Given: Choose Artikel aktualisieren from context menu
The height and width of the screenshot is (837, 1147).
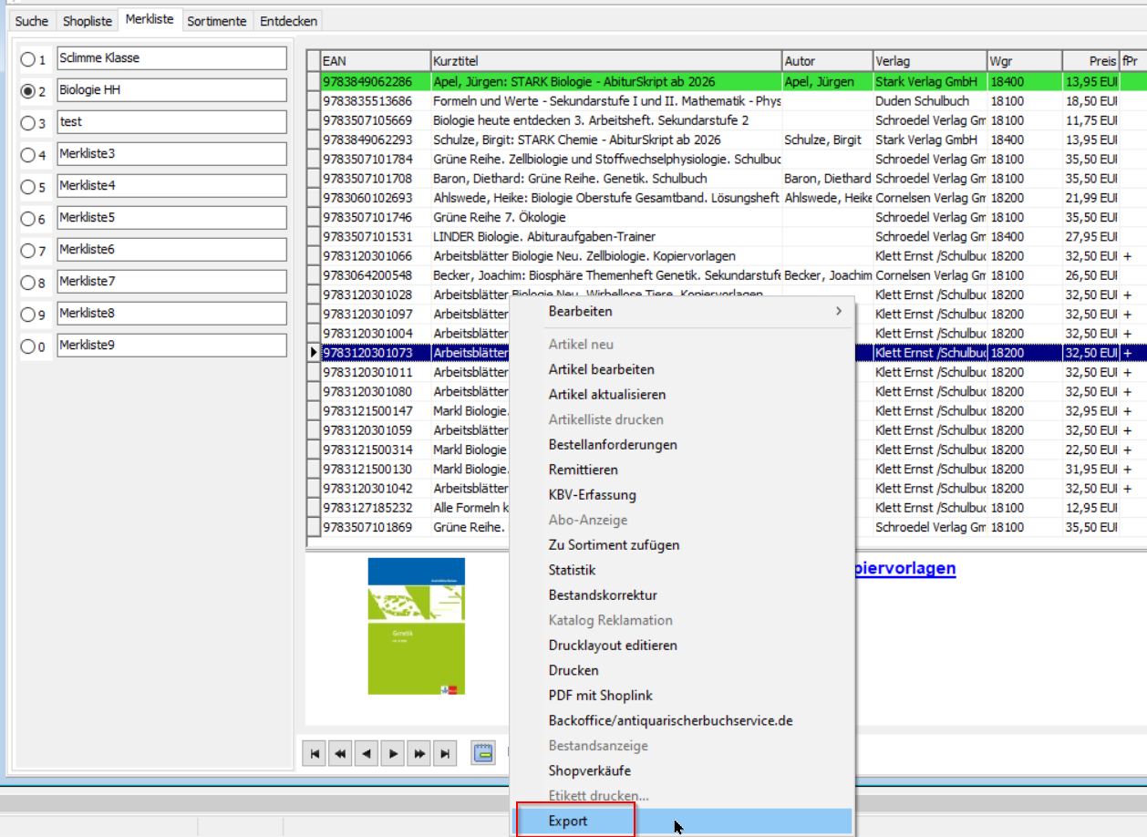Looking at the screenshot, I should coord(681,395).
